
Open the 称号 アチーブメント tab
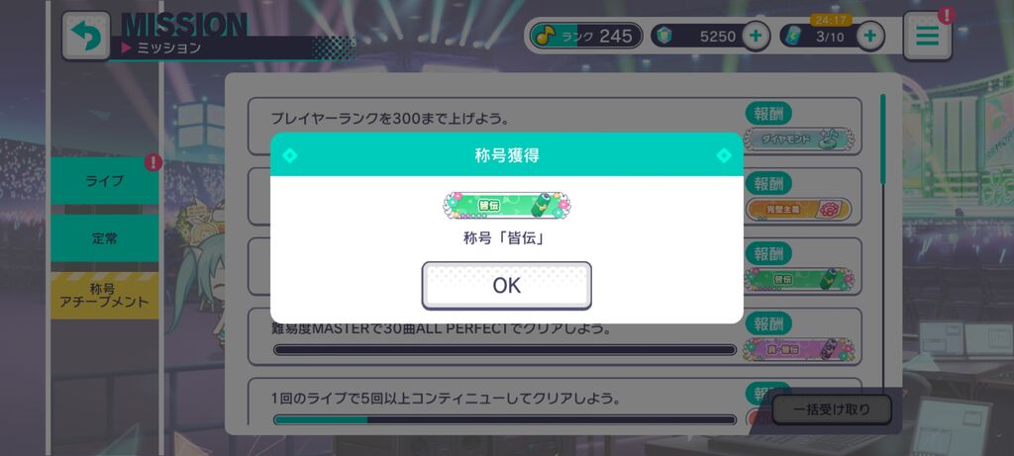point(105,295)
